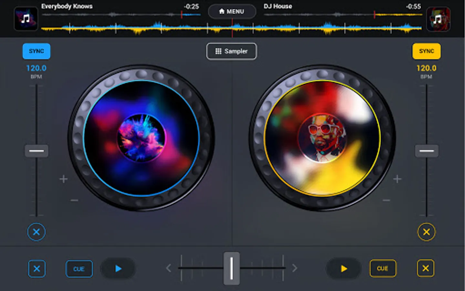
Task: Click the yellow square X button at bottom right
Action: 426,268
